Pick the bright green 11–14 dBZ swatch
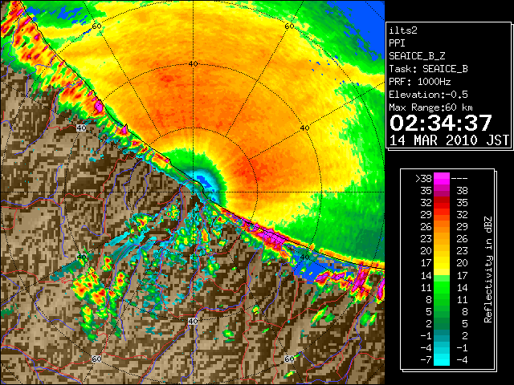Viewport: 514px width, 385px height. coord(442,287)
